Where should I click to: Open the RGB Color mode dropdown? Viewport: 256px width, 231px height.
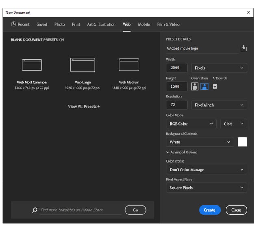(x=191, y=124)
